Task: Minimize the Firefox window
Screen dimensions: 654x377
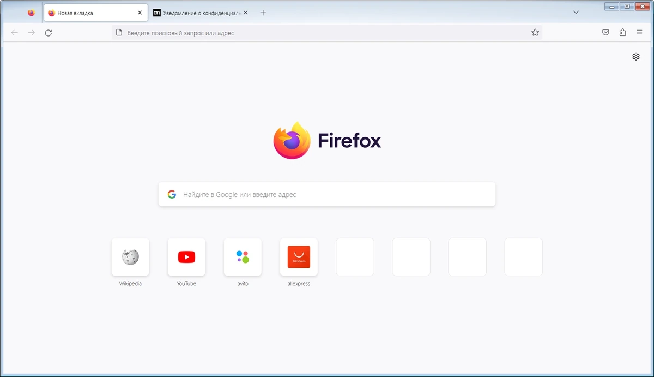Action: (611, 6)
